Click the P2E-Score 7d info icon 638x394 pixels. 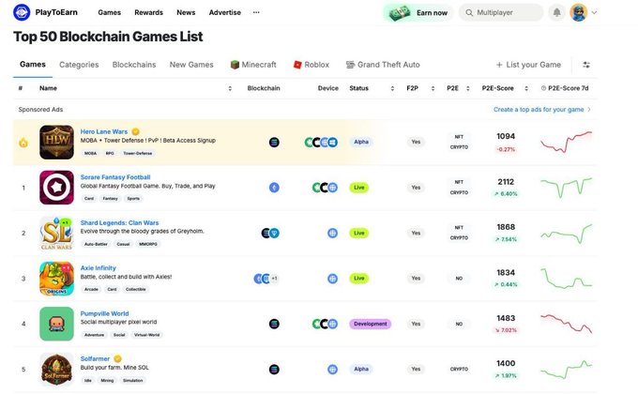[543, 88]
